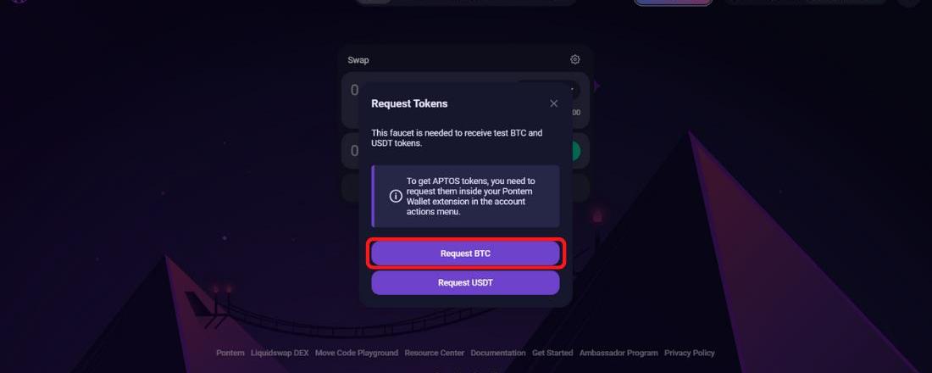Click the Get Started footer link
Image resolution: width=932 pixels, height=373 pixels.
point(552,353)
